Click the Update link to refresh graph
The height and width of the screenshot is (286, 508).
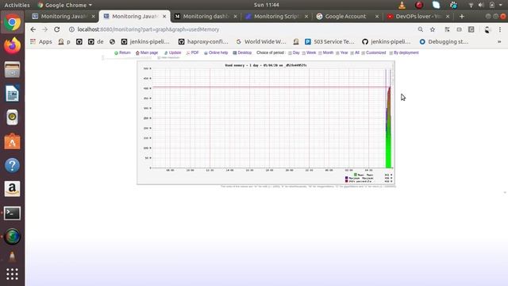(172, 52)
